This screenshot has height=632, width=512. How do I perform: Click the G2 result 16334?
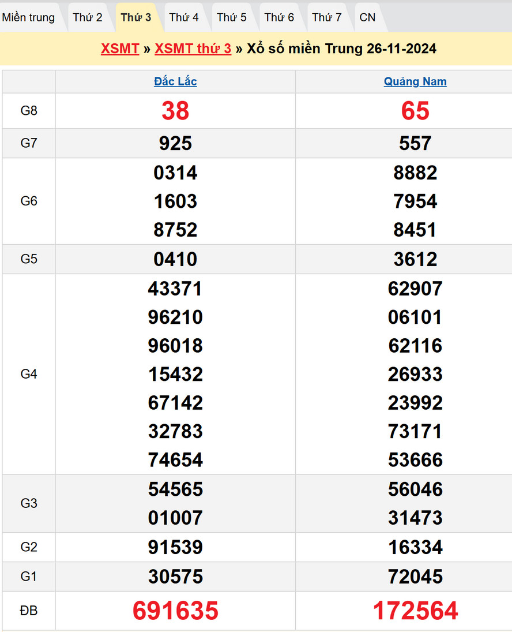coord(415,547)
